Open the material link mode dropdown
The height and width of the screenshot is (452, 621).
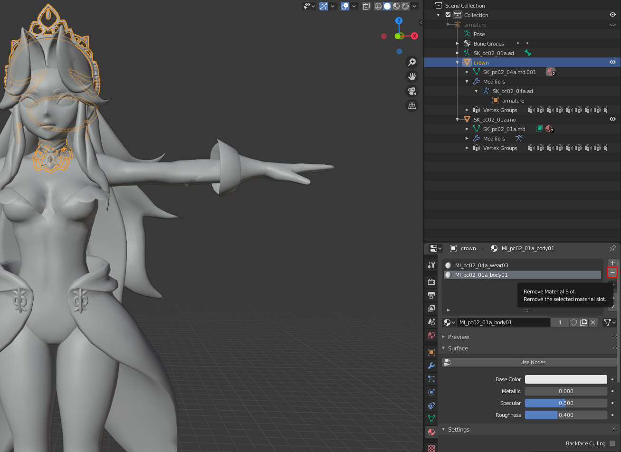[x=610, y=322]
